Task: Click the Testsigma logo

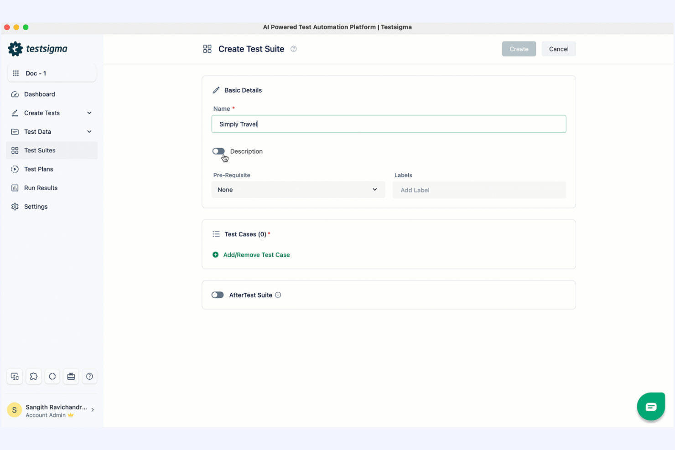Action: 38,48
